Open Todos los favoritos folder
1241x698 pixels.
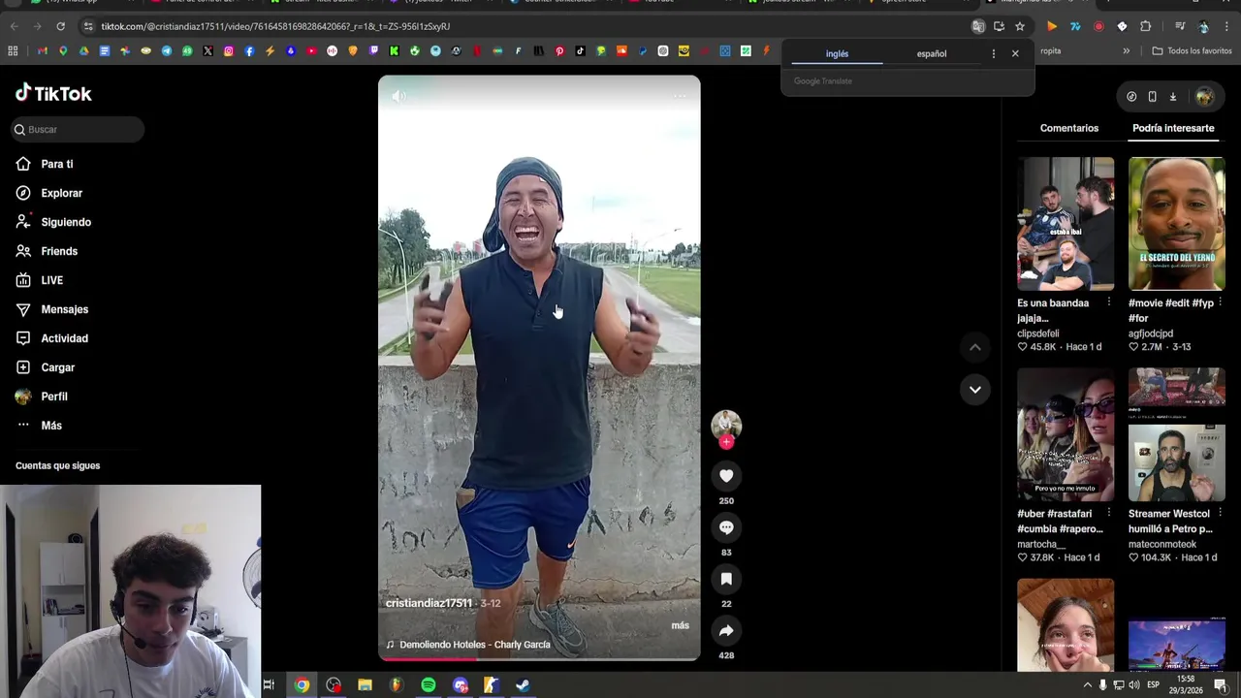pos(1192,50)
